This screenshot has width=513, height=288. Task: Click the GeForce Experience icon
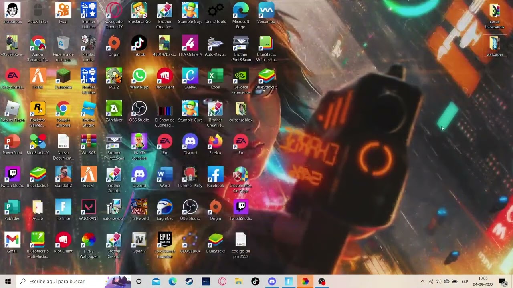240,81
